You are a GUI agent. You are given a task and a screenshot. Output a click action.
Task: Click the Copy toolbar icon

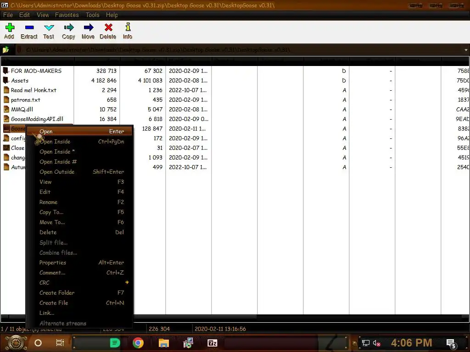(x=69, y=31)
